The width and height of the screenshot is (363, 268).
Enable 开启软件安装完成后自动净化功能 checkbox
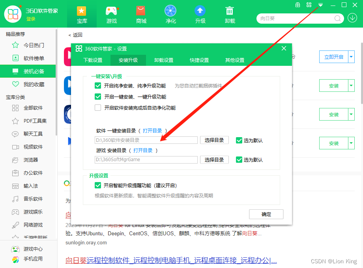point(98,108)
